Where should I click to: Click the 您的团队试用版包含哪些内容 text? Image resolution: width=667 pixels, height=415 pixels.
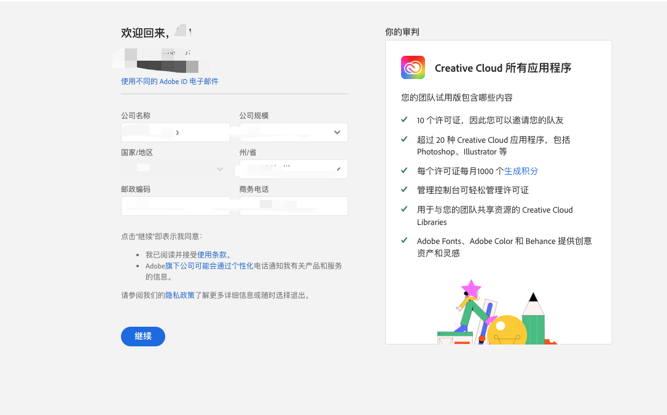[457, 97]
